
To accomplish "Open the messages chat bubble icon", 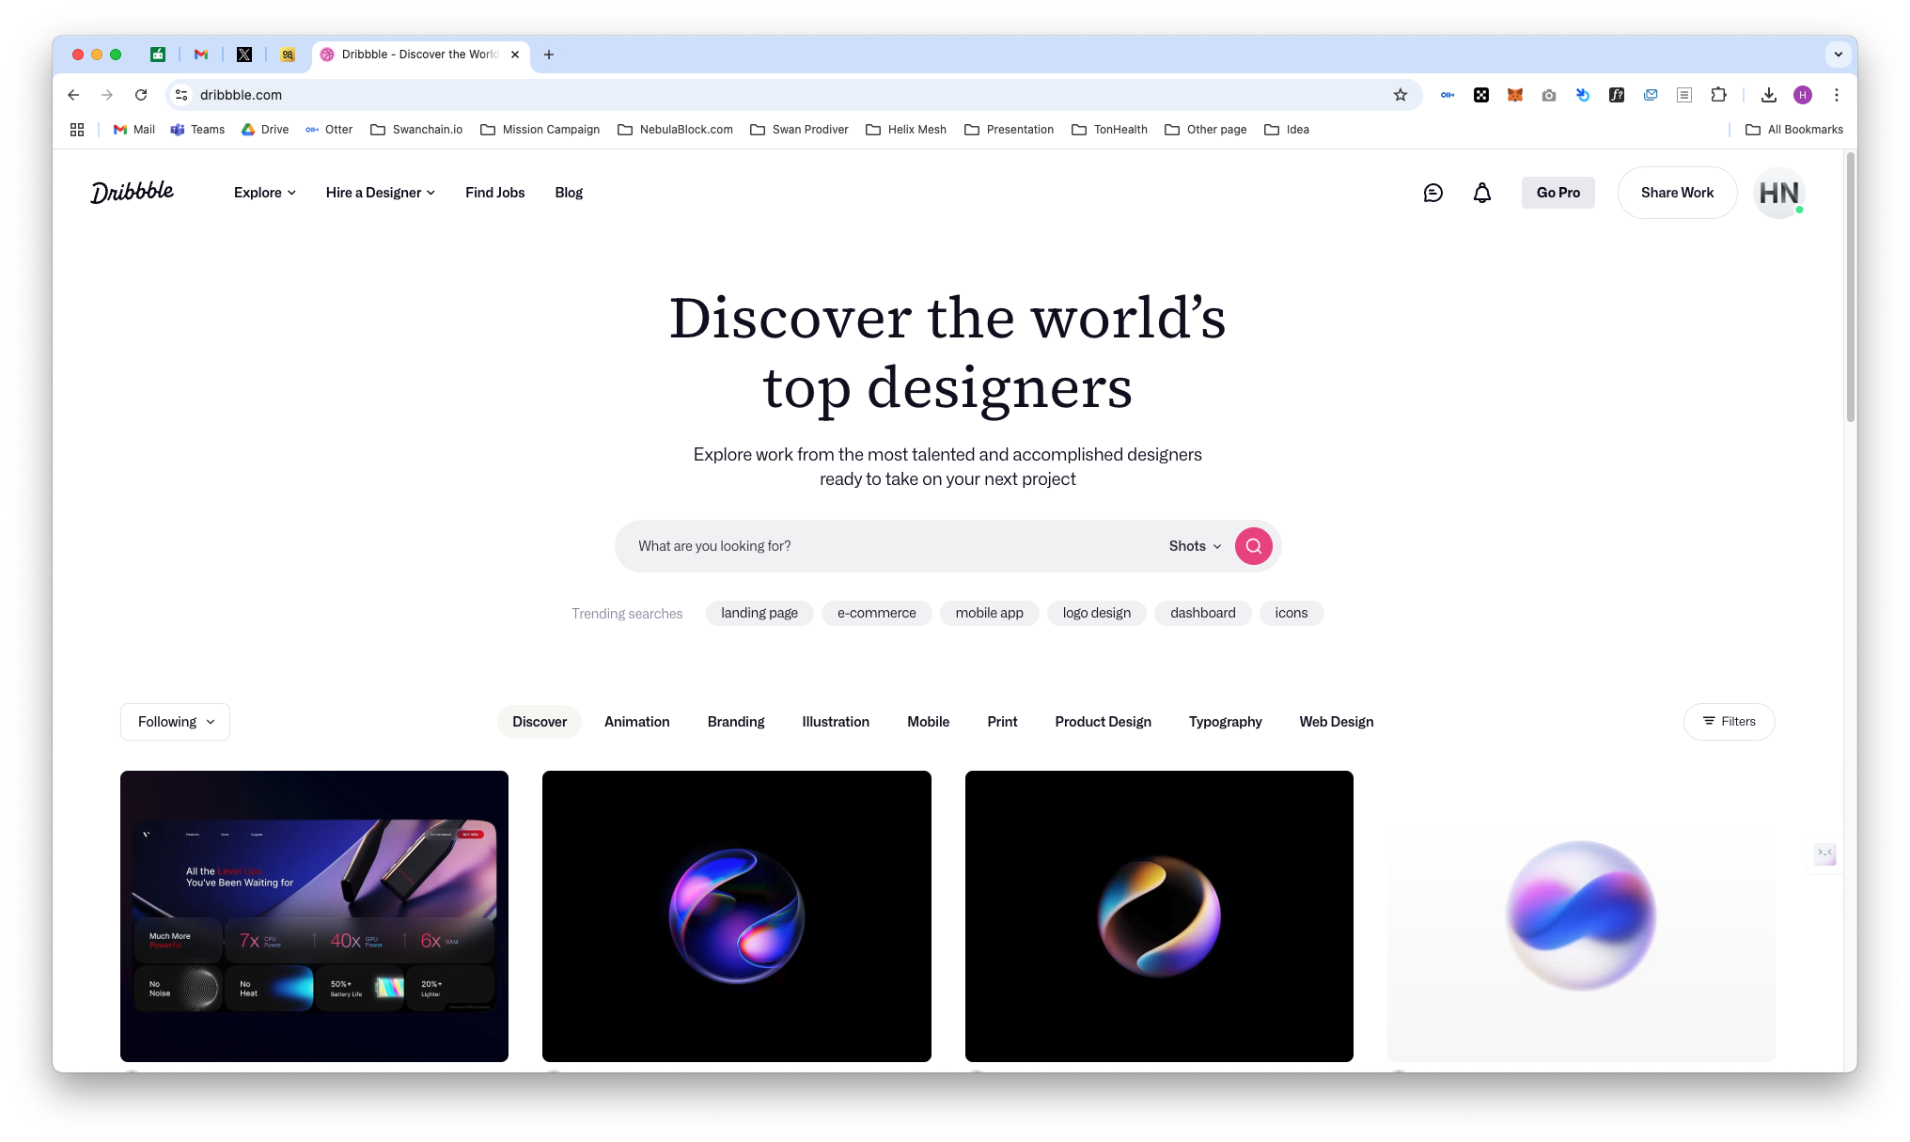I will [x=1432, y=193].
